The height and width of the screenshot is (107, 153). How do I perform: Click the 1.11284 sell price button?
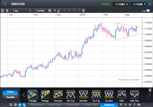pyautogui.click(x=121, y=4)
